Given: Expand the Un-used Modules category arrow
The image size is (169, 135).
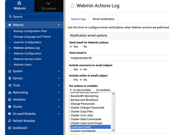Looking at the screenshot, I should (x=59, y=114).
